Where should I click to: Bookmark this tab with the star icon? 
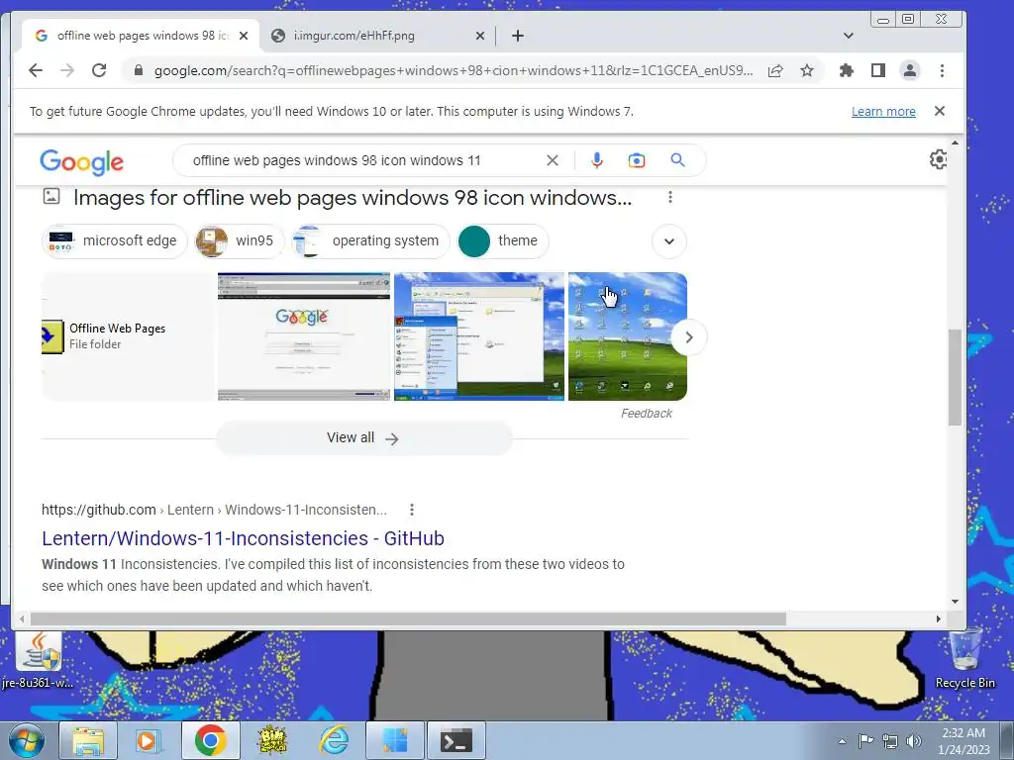[x=807, y=70]
